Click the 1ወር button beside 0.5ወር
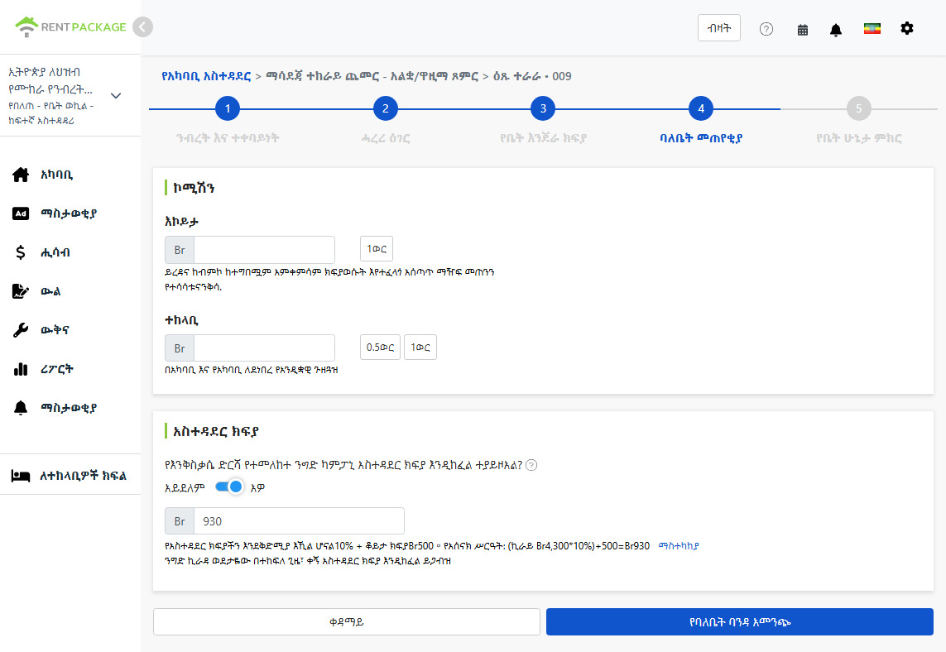Viewport: 946px width, 652px height. pyautogui.click(x=420, y=347)
